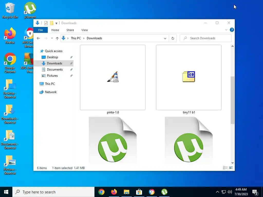Go back with the Back arrow

[x=38, y=38]
